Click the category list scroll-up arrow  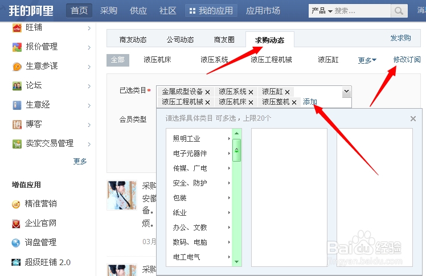coord(237,133)
